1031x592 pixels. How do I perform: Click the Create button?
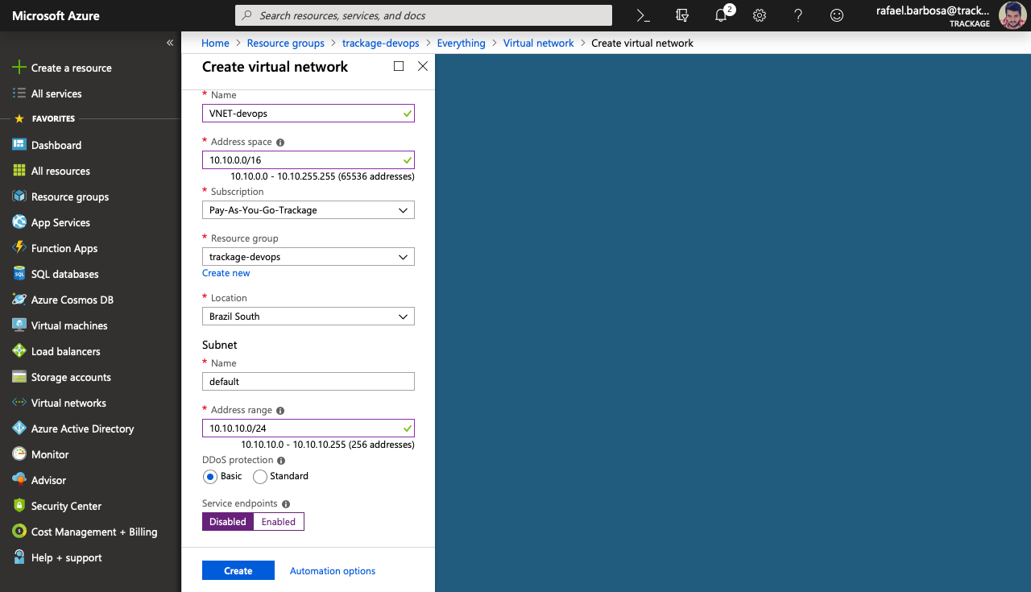click(238, 571)
